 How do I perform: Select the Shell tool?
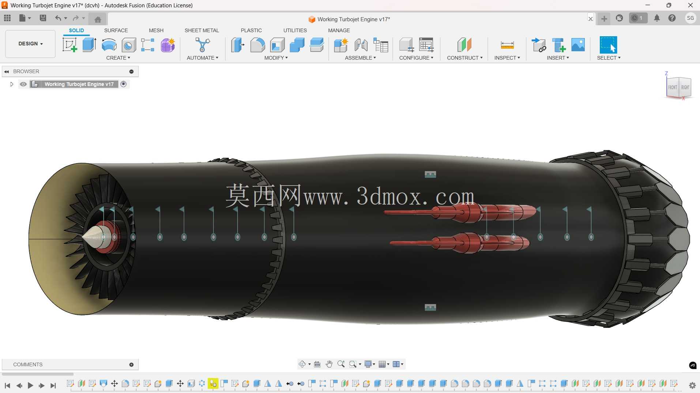[277, 45]
